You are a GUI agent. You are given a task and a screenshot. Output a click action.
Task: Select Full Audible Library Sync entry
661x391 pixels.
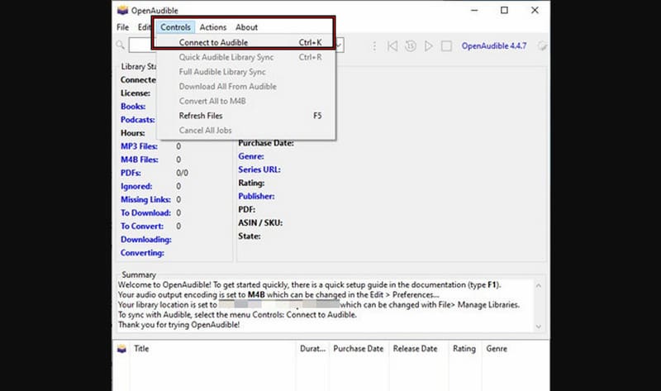coord(246,72)
